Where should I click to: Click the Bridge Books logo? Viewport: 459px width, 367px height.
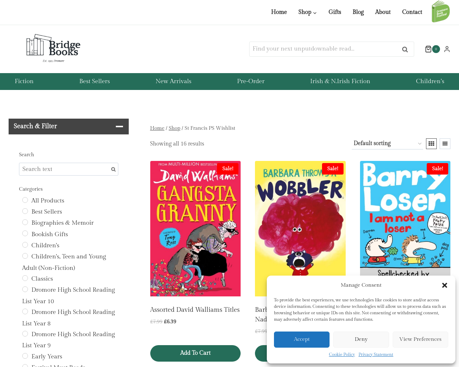click(x=53, y=48)
